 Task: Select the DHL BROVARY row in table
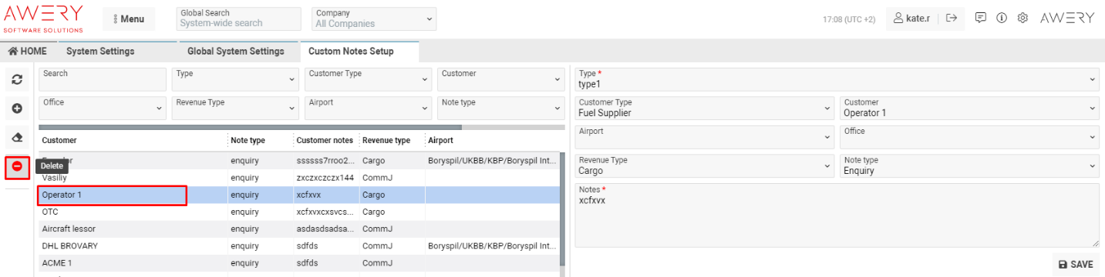[x=299, y=245]
